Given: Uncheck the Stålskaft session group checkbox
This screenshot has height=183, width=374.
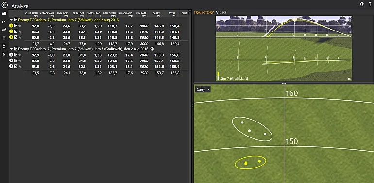Looking at the screenshot, I should pyautogui.click(x=16, y=20).
